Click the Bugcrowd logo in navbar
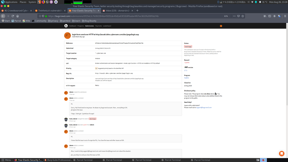Image resolution: width=288 pixels, height=162 pixels. 66,26
